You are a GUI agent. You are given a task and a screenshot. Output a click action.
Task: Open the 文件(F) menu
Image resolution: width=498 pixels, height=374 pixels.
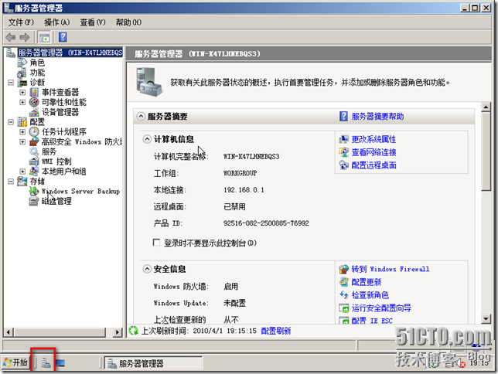tap(21, 22)
